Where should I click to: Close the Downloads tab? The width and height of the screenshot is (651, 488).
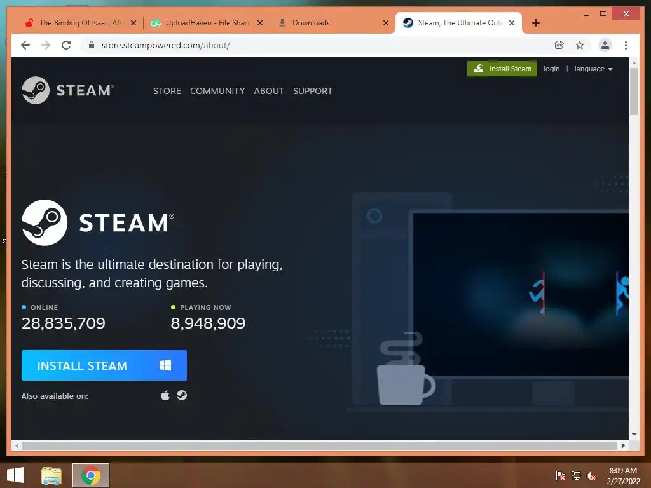click(386, 23)
